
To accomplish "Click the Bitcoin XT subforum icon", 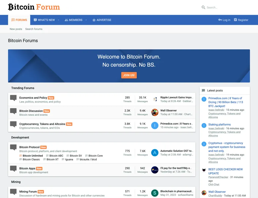I will point(44,159).
